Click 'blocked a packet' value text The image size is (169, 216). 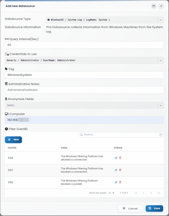[x=71, y=184]
